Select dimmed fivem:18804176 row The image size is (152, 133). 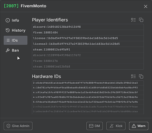click(x=88, y=61)
